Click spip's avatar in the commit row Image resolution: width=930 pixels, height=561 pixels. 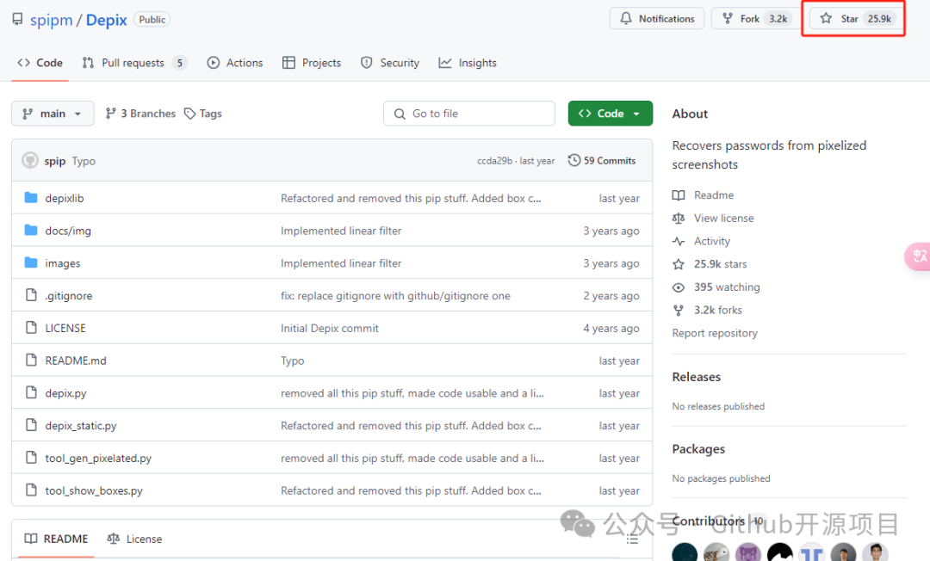29,161
